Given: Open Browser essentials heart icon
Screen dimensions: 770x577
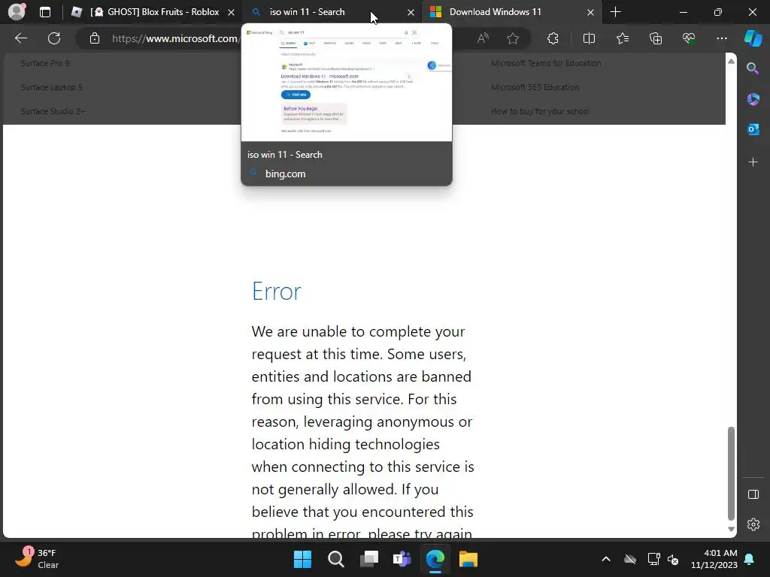Looking at the screenshot, I should point(689,38).
